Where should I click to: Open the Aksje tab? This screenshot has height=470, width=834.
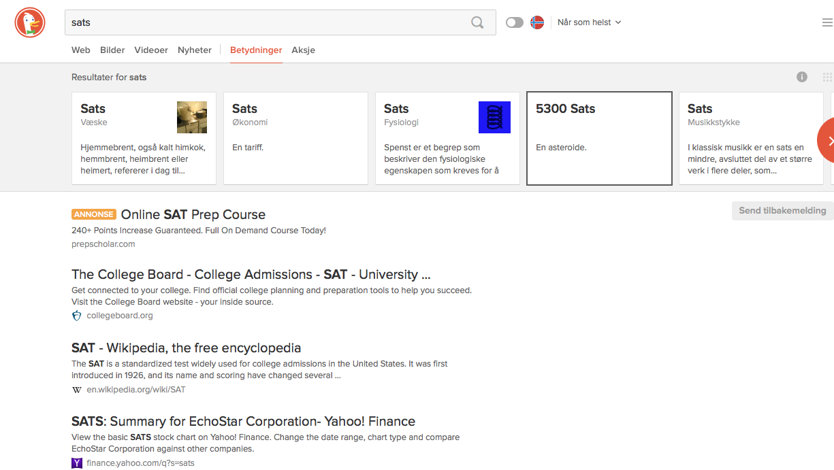click(304, 50)
